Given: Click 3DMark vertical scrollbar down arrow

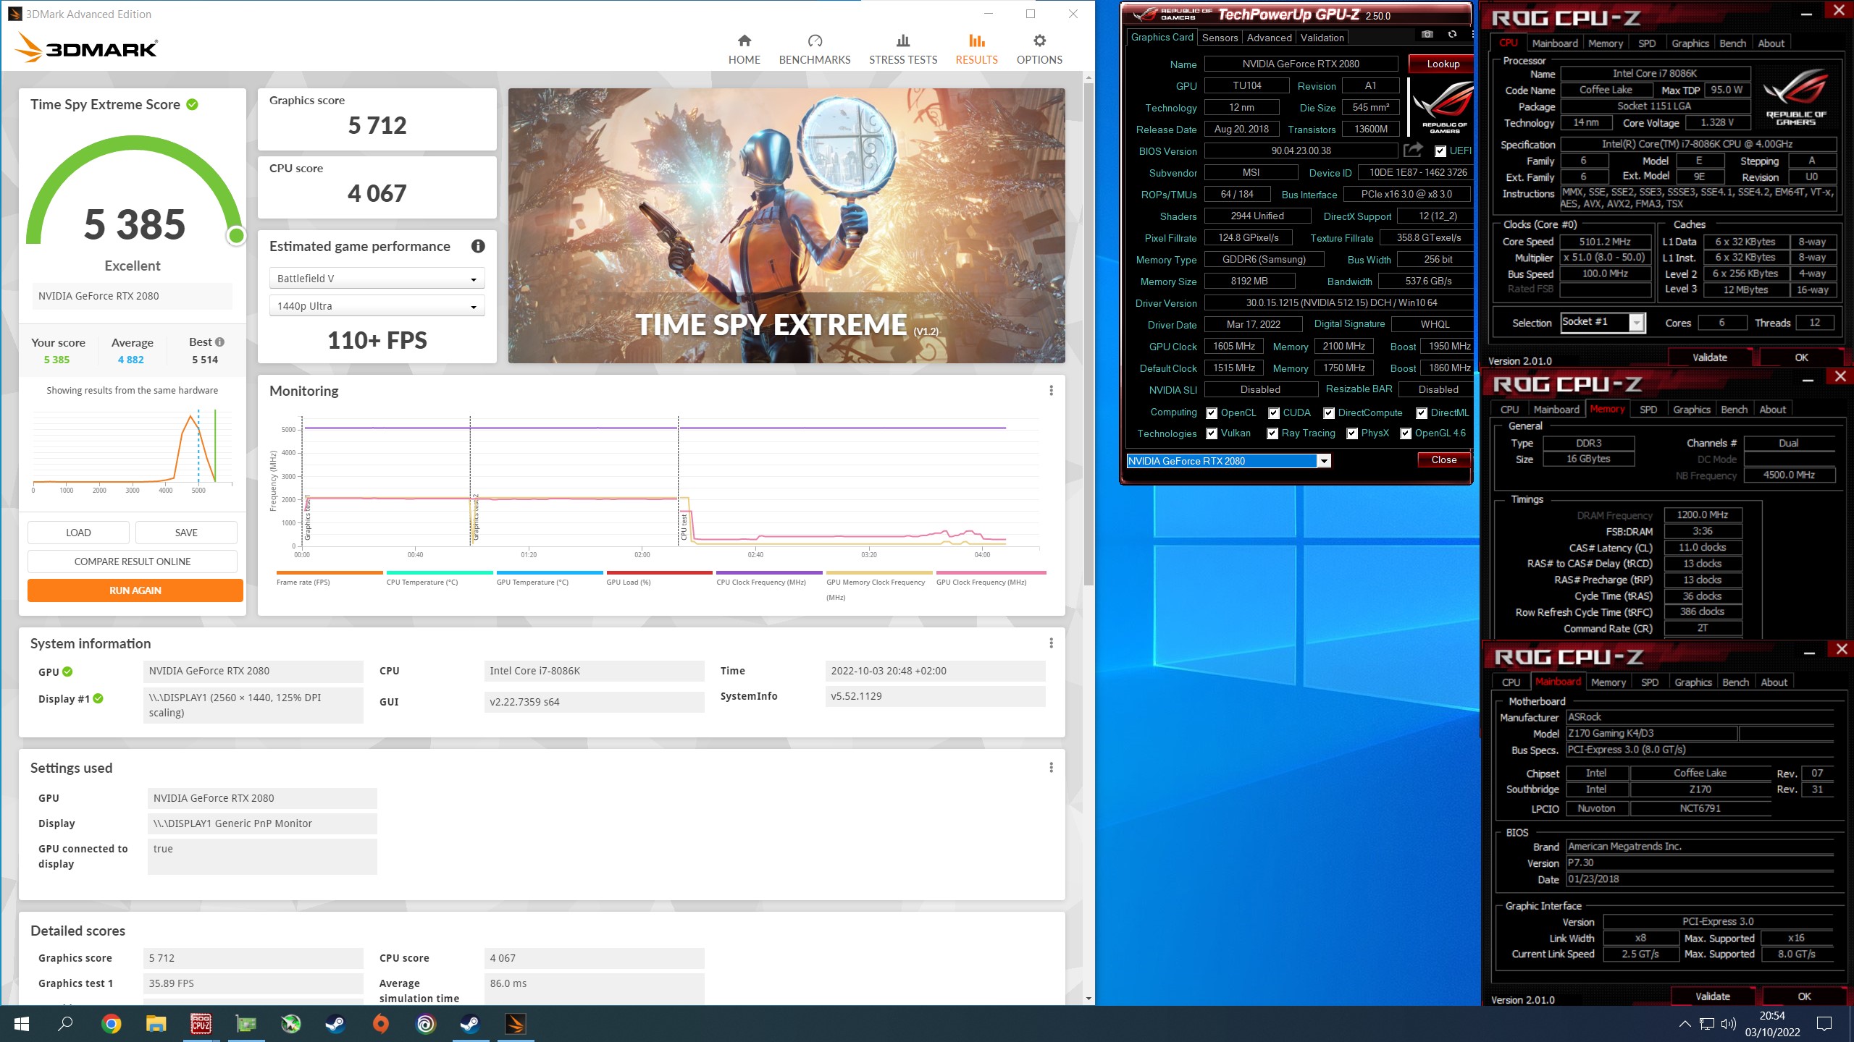Looking at the screenshot, I should coord(1089,999).
